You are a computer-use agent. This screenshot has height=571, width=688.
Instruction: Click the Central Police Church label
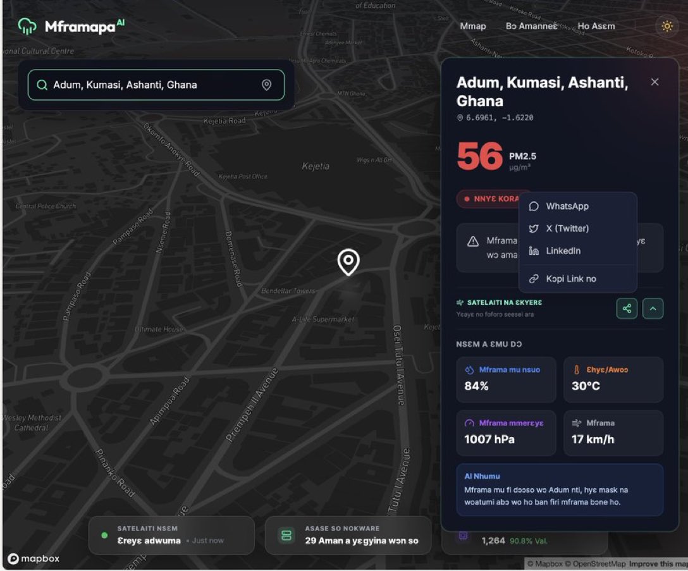46,206
